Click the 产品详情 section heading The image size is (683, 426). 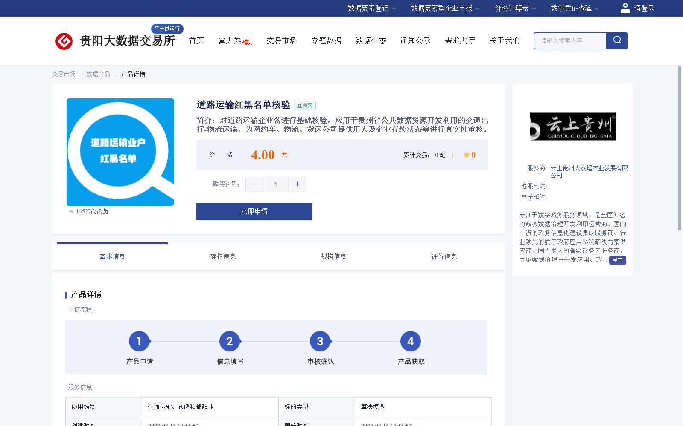[86, 295]
